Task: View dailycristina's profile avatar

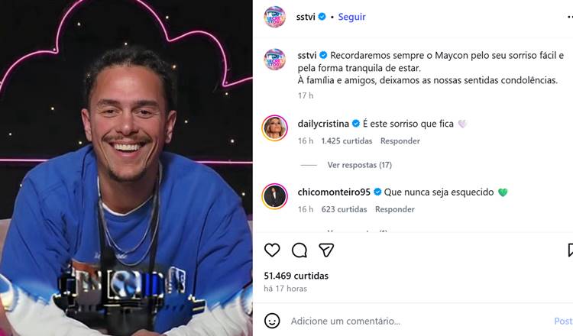Action: click(274, 128)
